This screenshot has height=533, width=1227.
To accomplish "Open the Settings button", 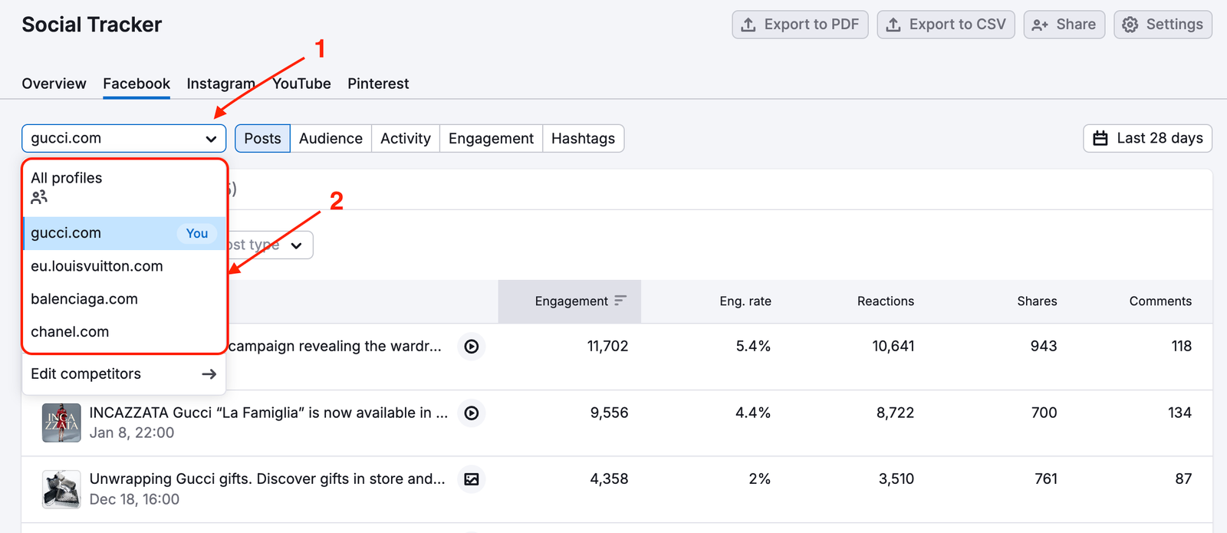I will click(x=1163, y=25).
